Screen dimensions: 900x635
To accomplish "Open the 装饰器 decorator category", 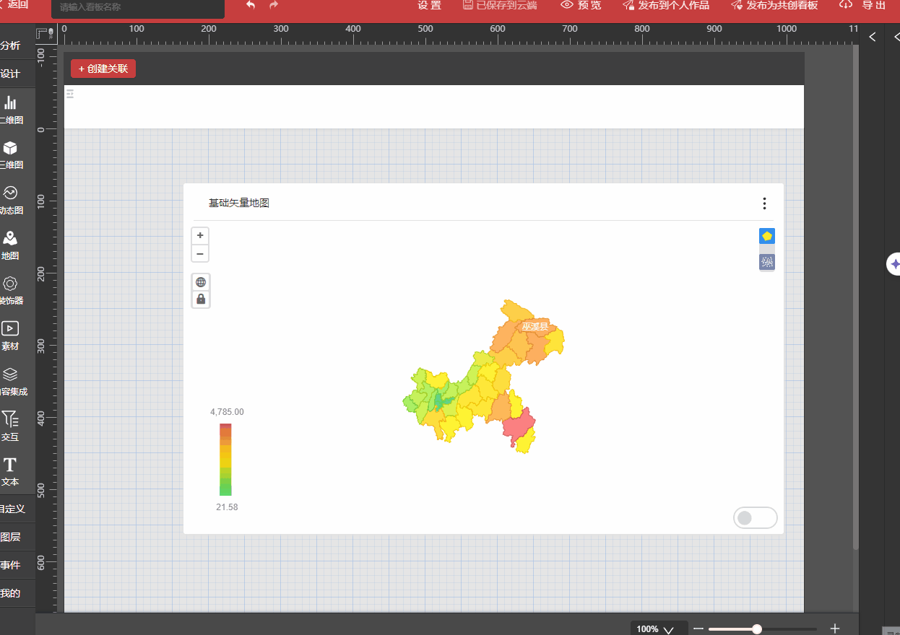I will (x=10, y=290).
